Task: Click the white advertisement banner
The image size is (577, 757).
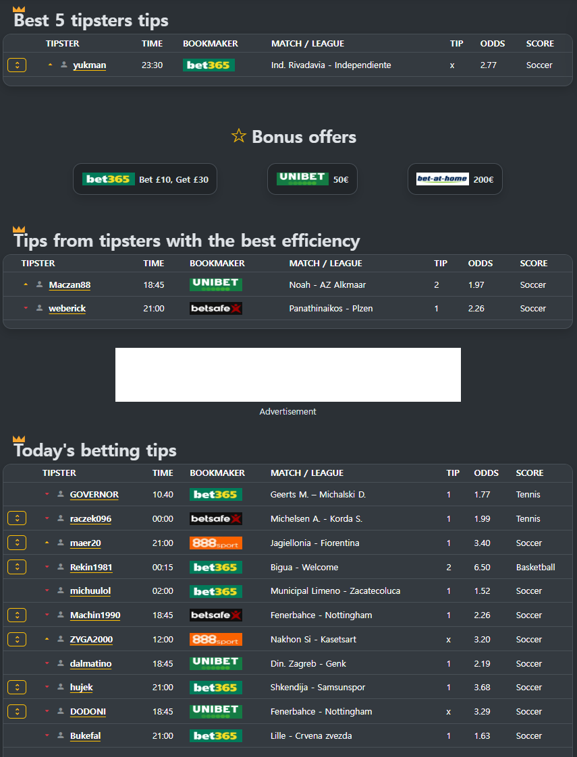Action: click(x=288, y=375)
